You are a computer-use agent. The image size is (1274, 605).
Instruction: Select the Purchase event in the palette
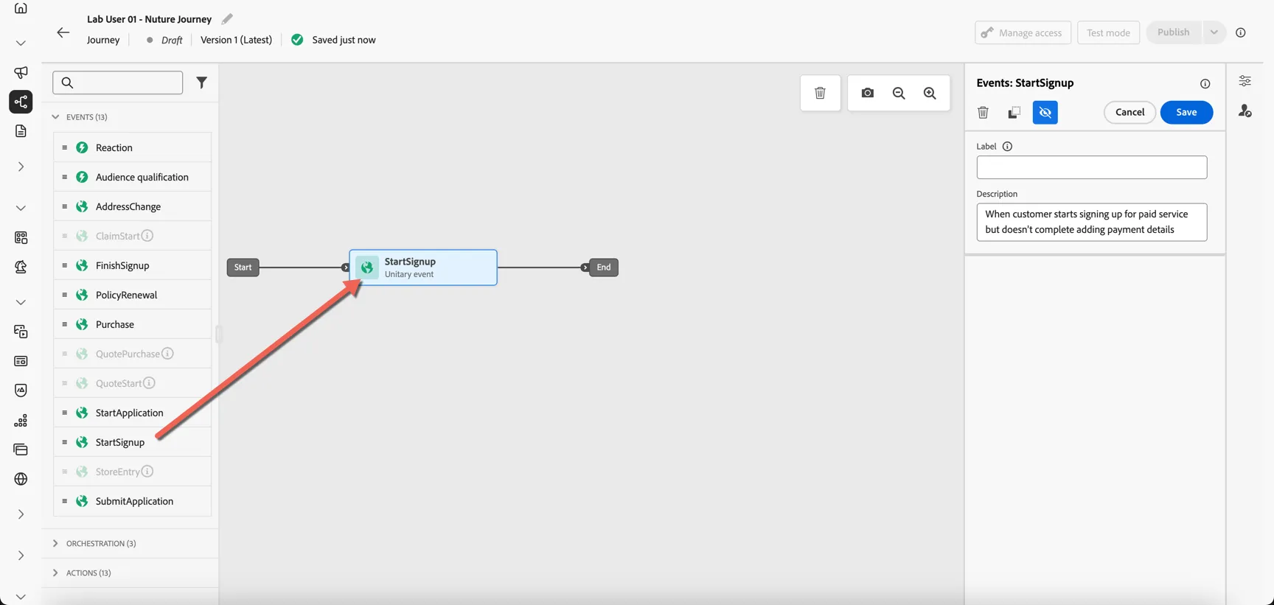pos(133,324)
